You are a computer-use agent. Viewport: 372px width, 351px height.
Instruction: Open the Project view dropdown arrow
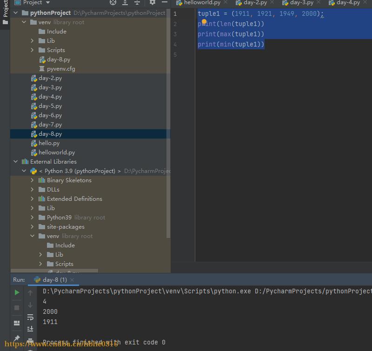tap(48, 3)
